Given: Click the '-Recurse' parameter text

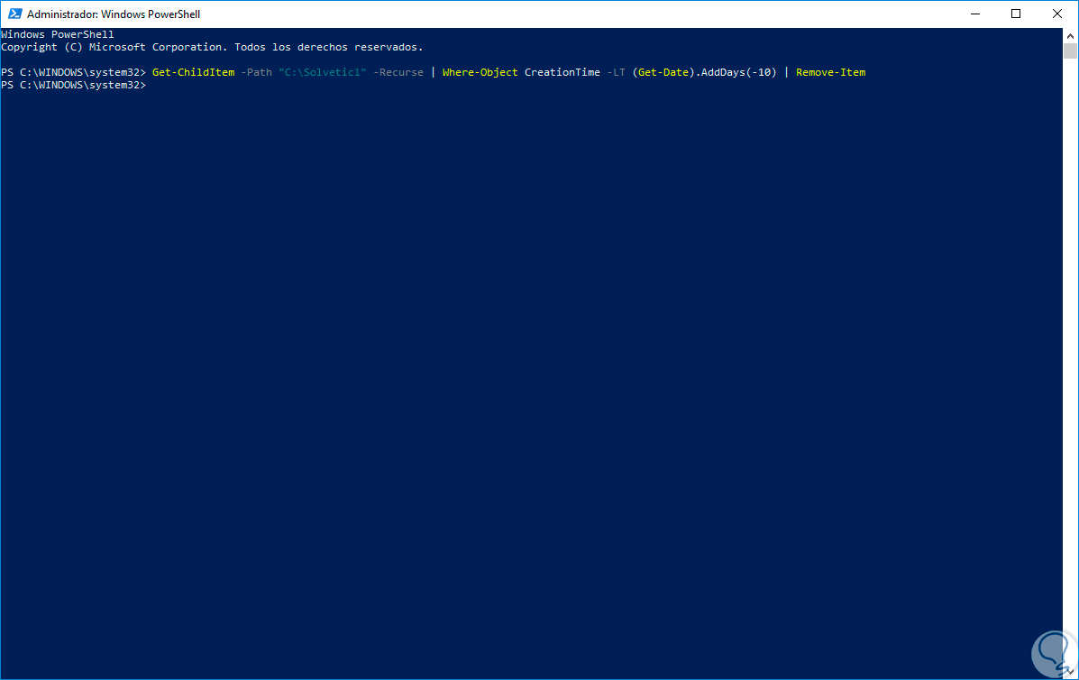Looking at the screenshot, I should [x=398, y=72].
